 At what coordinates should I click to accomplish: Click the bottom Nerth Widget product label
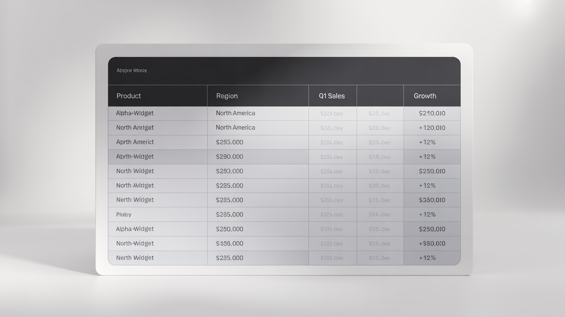[x=135, y=258]
